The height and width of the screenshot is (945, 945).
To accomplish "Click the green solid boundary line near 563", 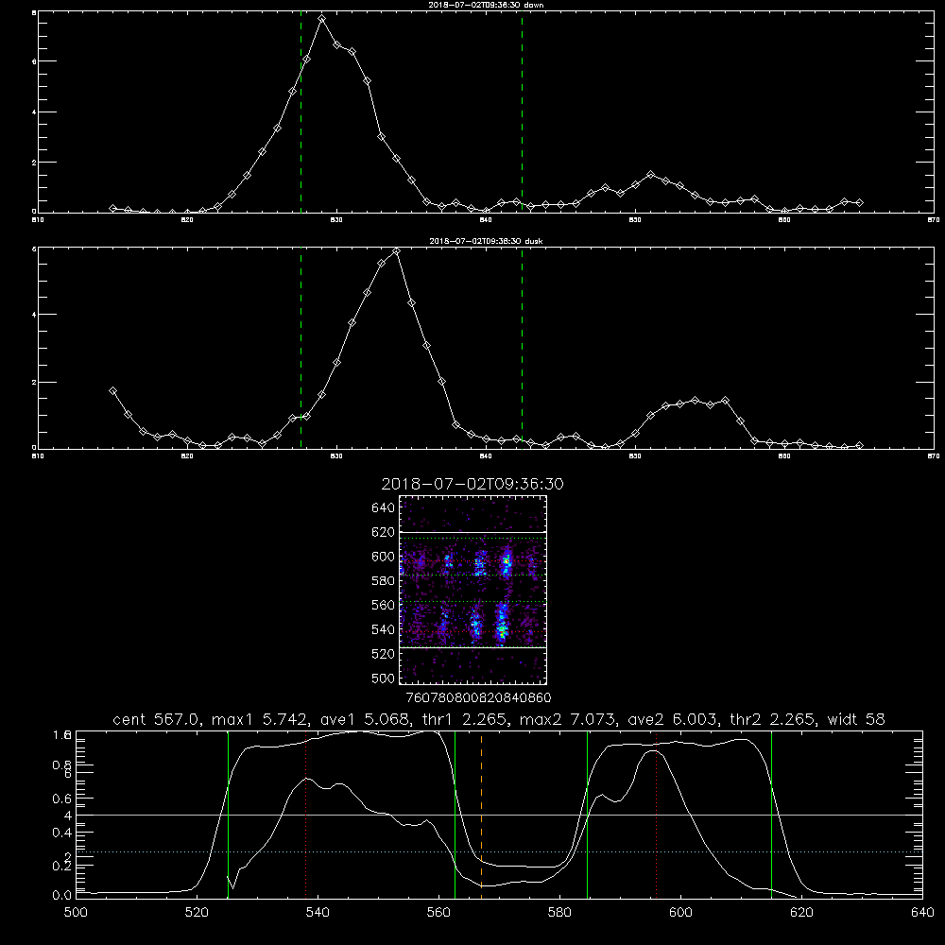I will tap(455, 815).
